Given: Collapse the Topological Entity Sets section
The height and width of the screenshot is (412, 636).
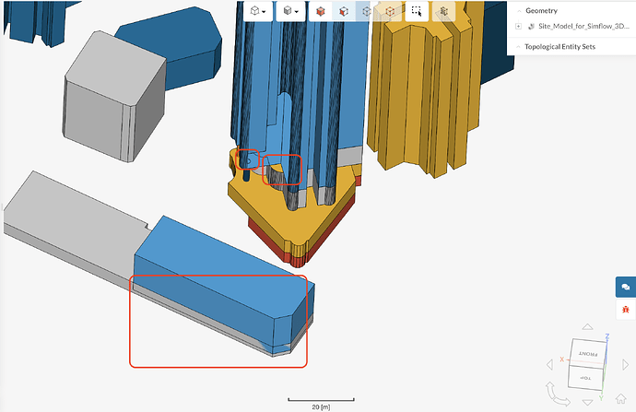Looking at the screenshot, I should [x=518, y=47].
